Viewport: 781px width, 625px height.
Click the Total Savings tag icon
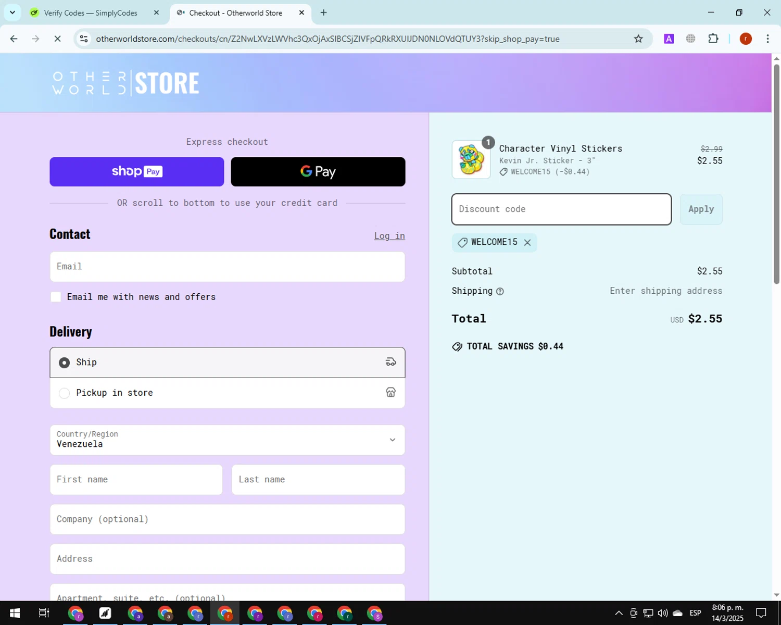pos(457,347)
